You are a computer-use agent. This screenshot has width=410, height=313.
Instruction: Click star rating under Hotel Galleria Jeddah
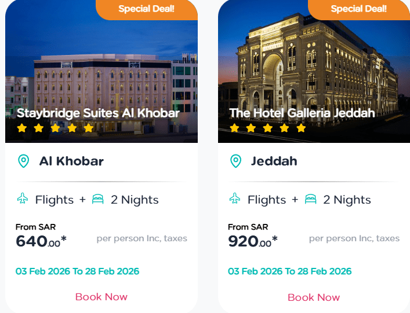(267, 128)
